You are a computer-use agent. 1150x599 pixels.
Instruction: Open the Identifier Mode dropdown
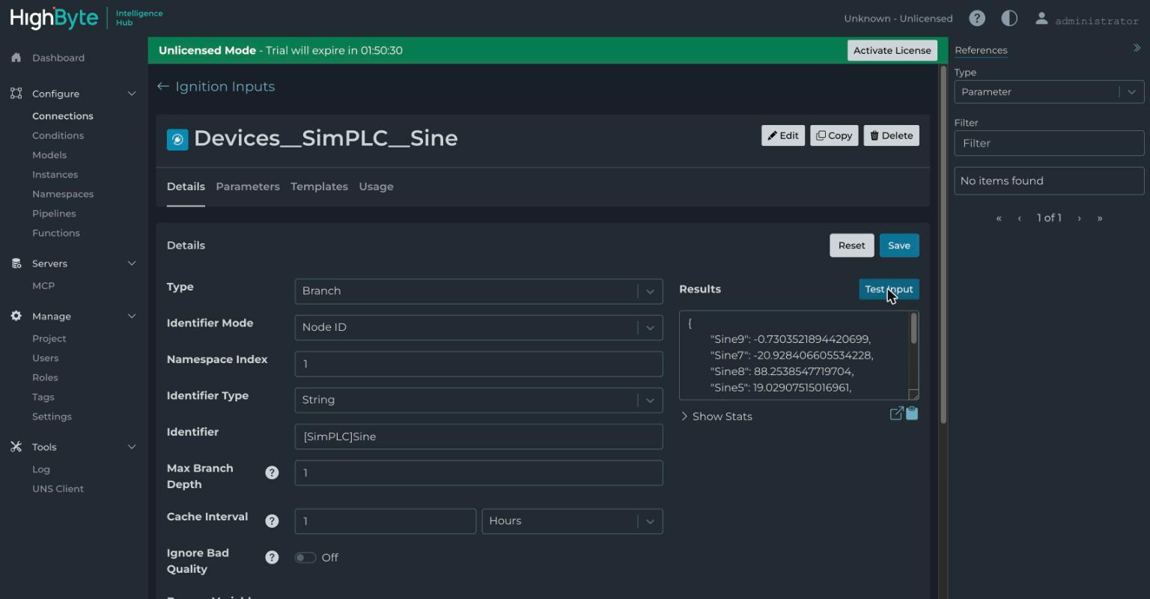(x=478, y=327)
